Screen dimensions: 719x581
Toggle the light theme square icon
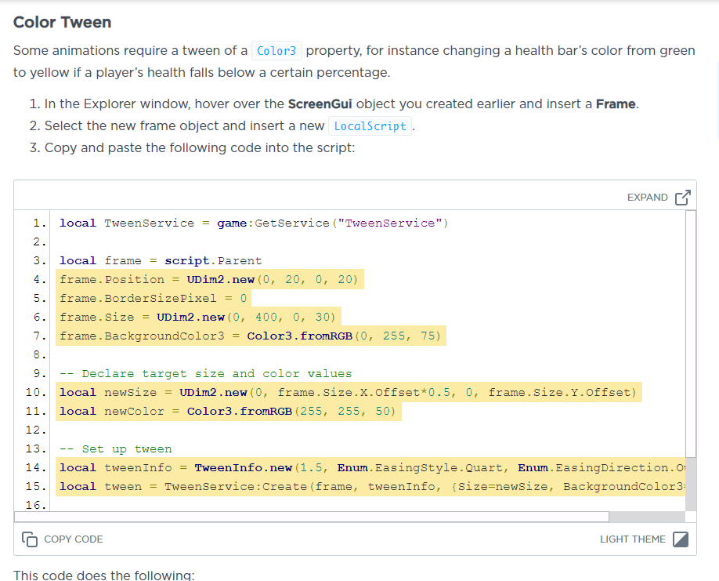681,539
